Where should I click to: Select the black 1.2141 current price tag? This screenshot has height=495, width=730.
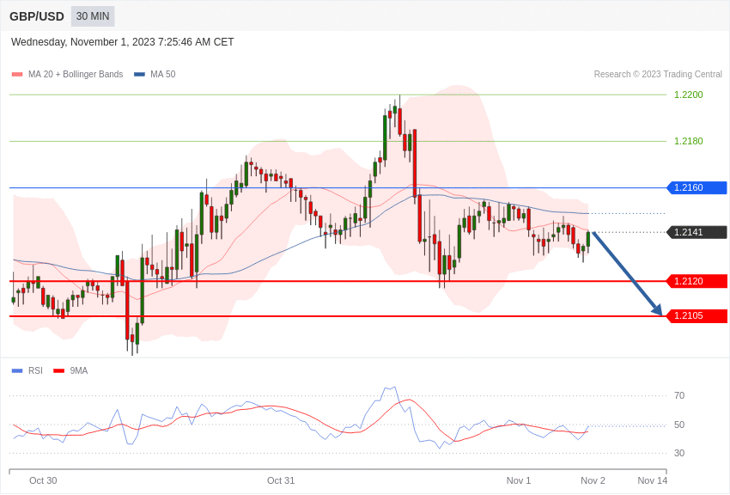pos(697,232)
